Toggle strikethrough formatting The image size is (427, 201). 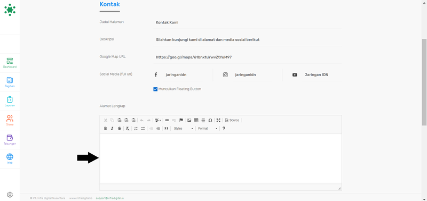coord(119,129)
